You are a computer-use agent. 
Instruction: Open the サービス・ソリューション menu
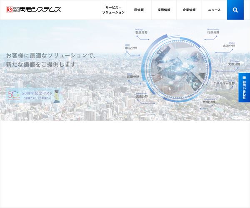[113, 10]
